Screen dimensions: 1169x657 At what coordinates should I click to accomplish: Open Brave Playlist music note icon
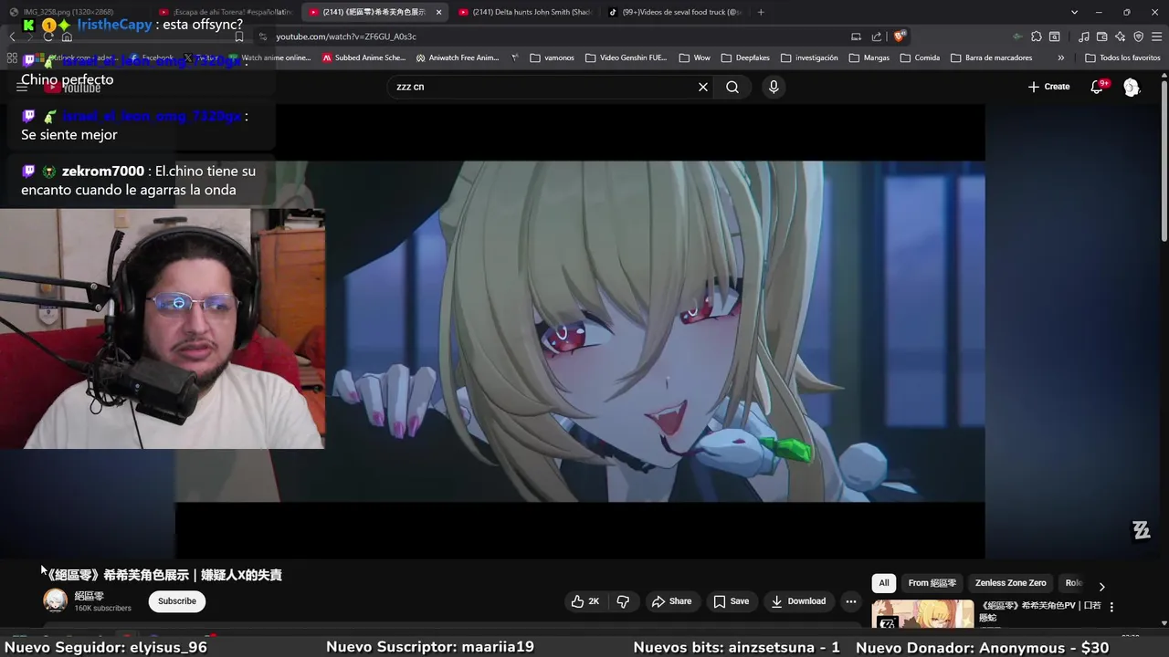1084,36
